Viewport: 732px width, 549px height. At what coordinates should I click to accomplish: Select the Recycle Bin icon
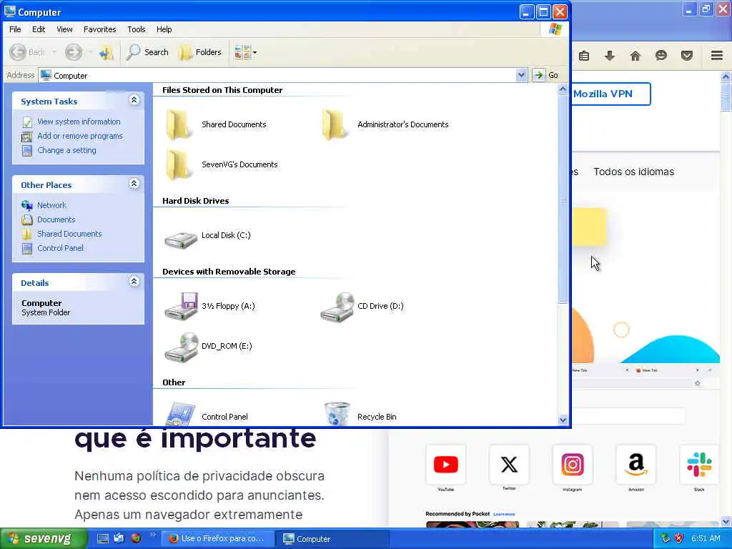tap(337, 414)
